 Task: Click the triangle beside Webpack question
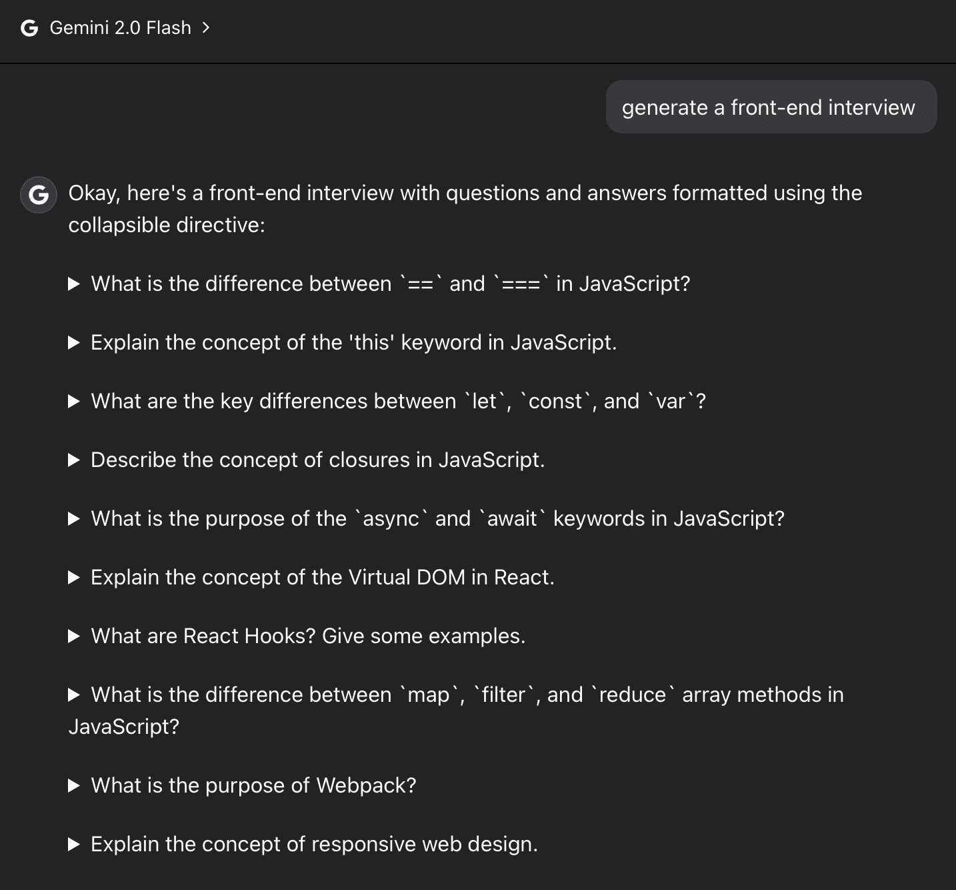tap(75, 785)
